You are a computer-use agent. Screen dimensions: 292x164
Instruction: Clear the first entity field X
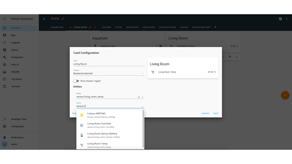pos(139,97)
